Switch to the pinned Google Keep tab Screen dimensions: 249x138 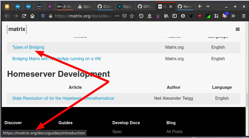7,7
